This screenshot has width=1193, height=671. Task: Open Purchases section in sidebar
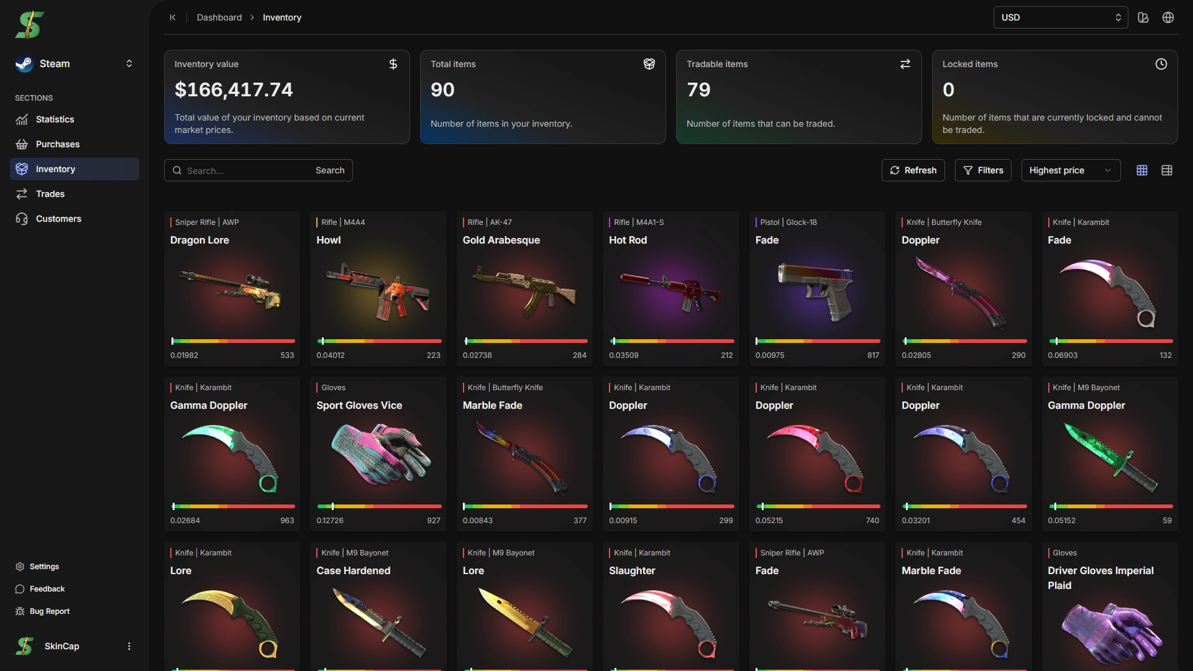click(x=75, y=144)
